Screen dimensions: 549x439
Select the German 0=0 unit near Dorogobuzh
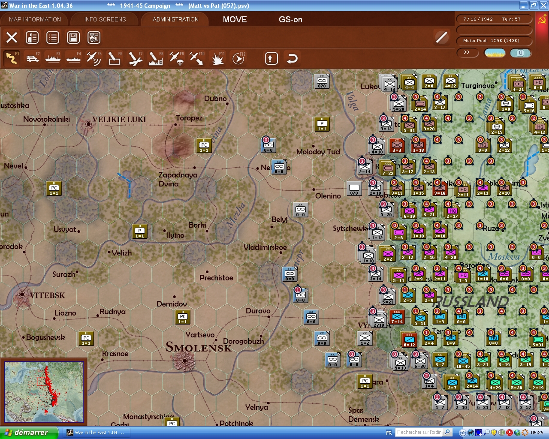click(x=322, y=339)
